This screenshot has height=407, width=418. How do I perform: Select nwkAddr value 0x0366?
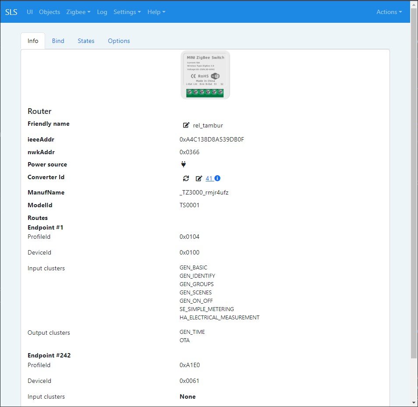pos(189,152)
